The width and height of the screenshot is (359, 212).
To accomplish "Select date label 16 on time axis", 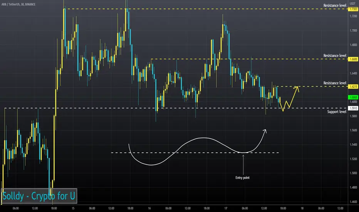I will pyautogui.click(x=149, y=208).
